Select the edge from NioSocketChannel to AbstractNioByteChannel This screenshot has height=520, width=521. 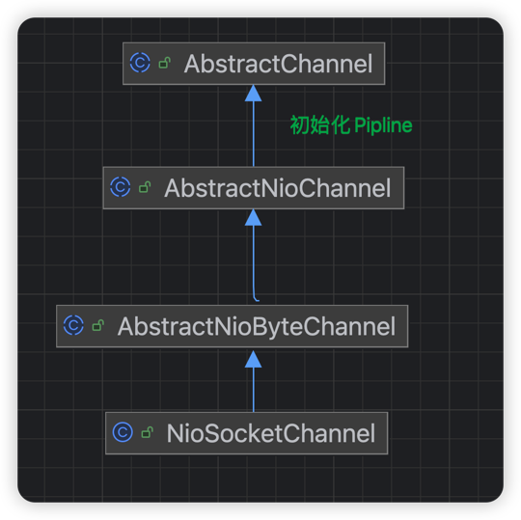click(254, 390)
